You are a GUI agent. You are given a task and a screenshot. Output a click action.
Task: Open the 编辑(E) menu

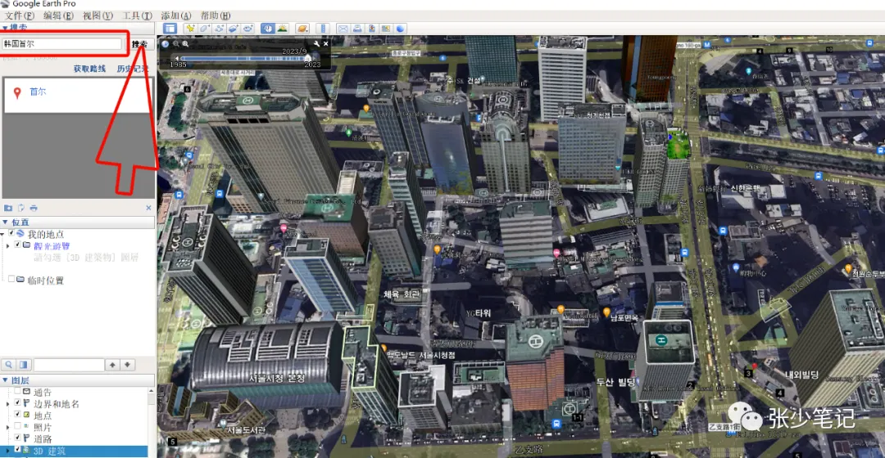(x=59, y=16)
